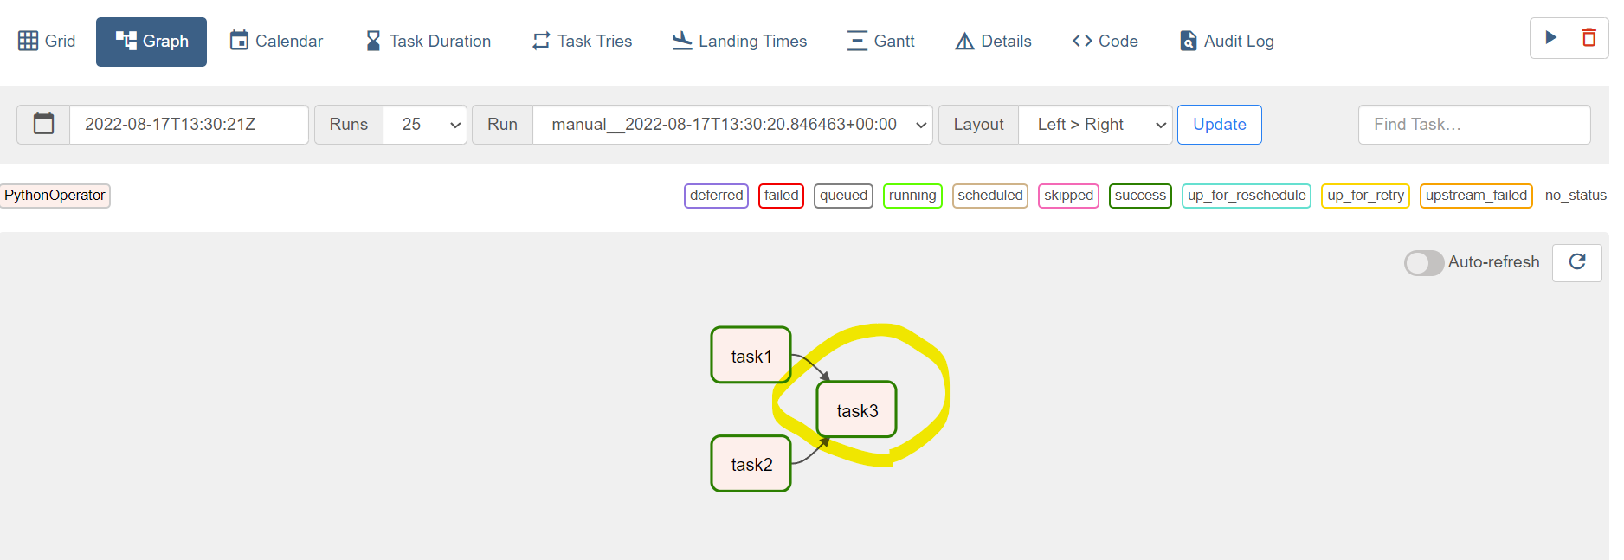Screen dimensions: 1624x560
Task: Click the scheduled status legend
Action: tap(990, 196)
